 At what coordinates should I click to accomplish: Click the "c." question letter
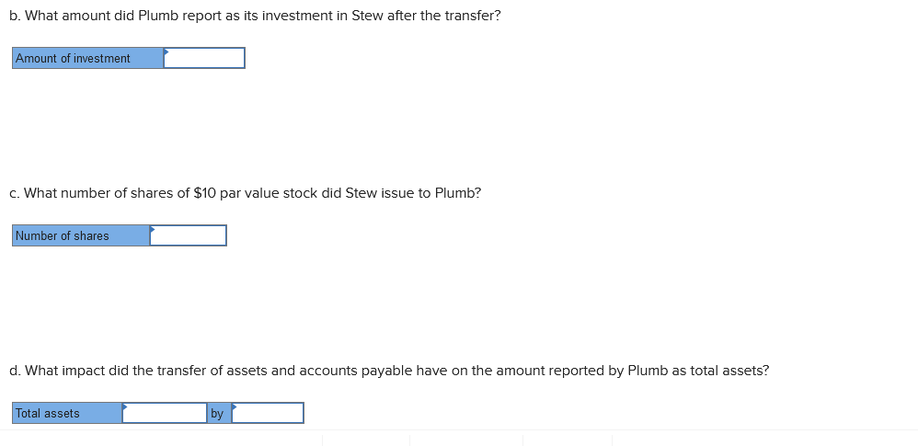pos(15,193)
